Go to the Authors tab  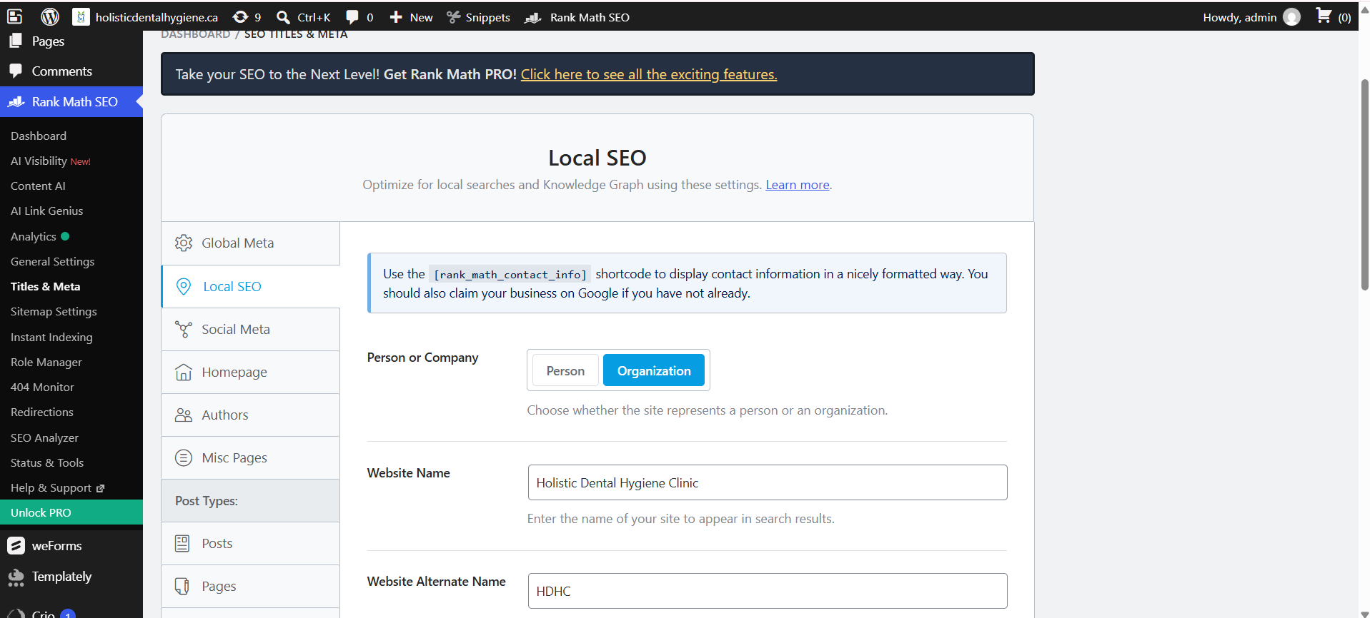[250, 415]
